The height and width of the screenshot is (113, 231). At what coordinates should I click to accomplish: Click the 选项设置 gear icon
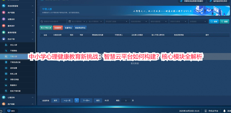(6, 68)
